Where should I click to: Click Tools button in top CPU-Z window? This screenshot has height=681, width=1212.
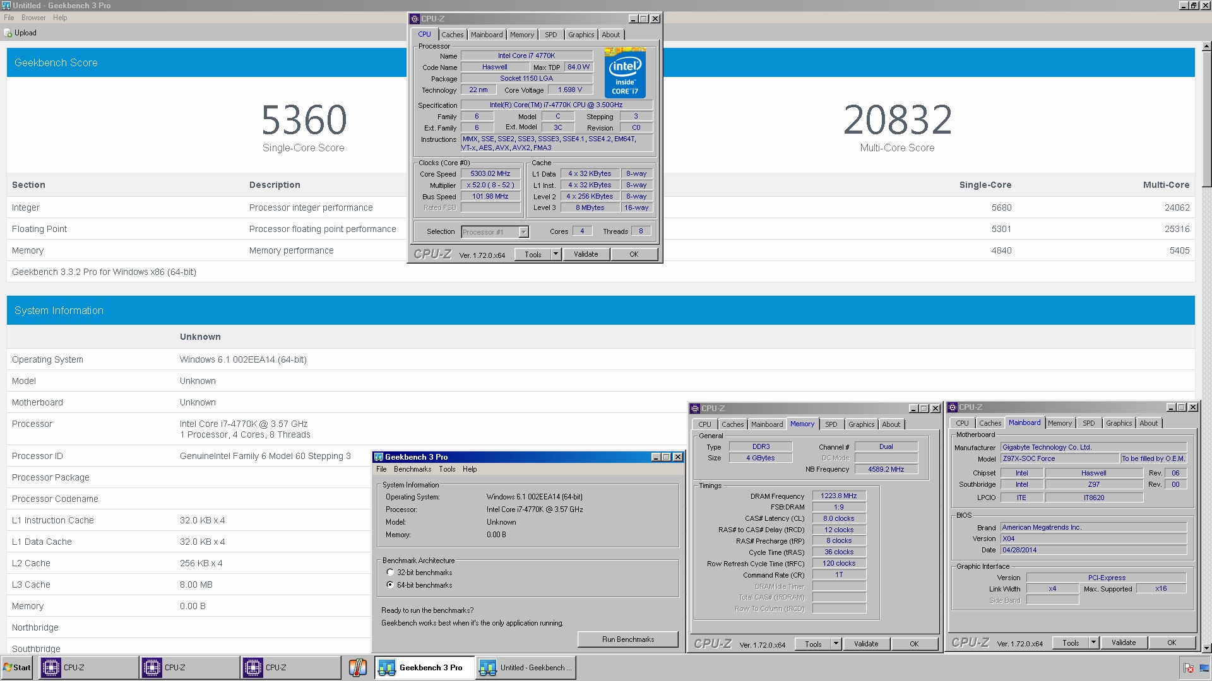[533, 254]
